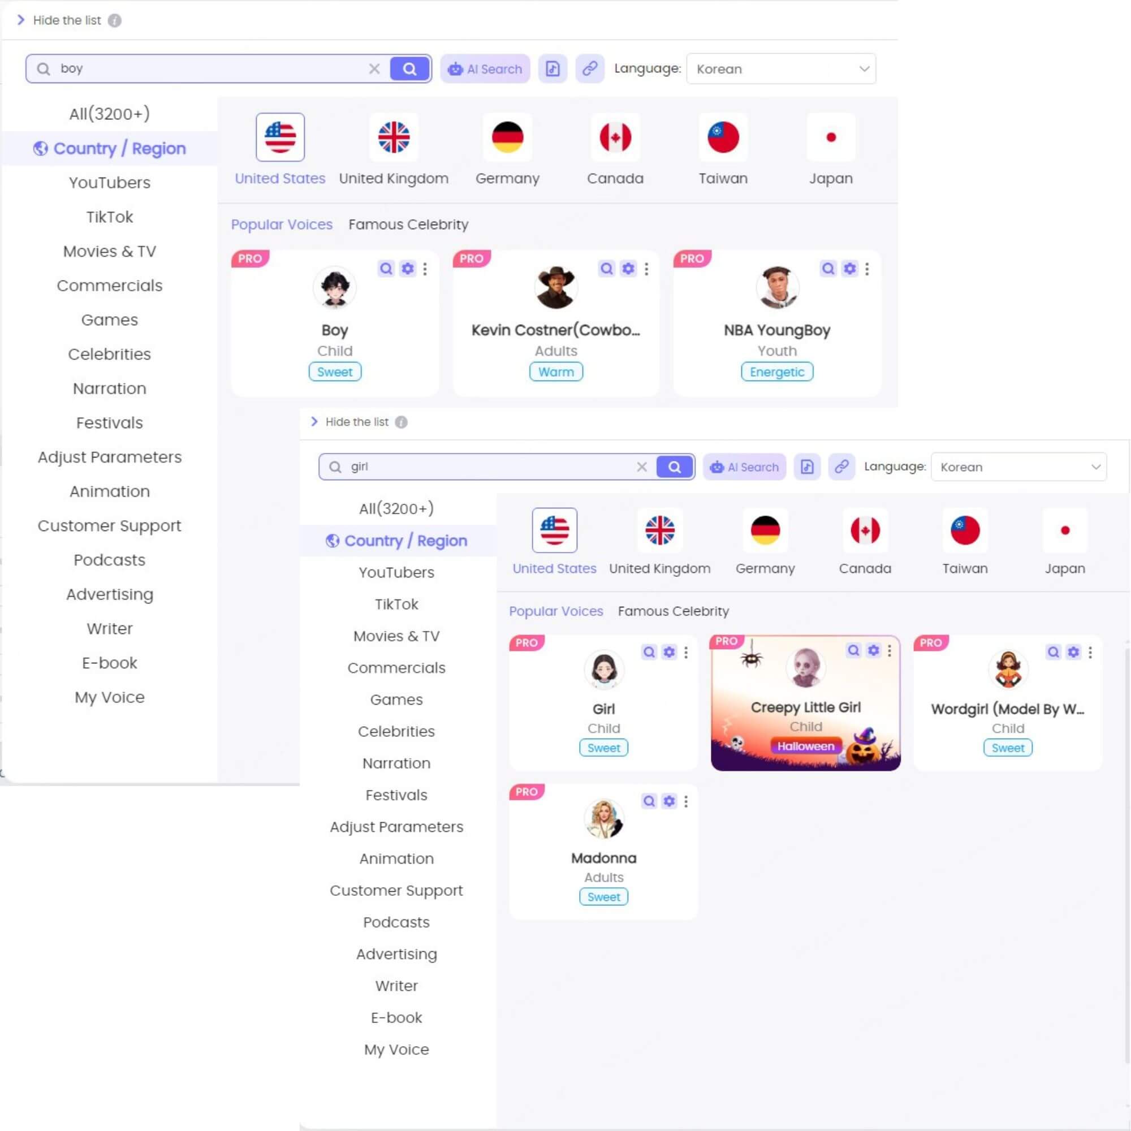Image resolution: width=1131 pixels, height=1131 pixels.
Task: Click the three-dot menu on Creepy Little Girl card
Action: 888,649
